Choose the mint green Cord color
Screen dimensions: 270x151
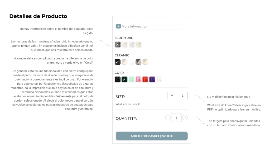(x=132, y=79)
